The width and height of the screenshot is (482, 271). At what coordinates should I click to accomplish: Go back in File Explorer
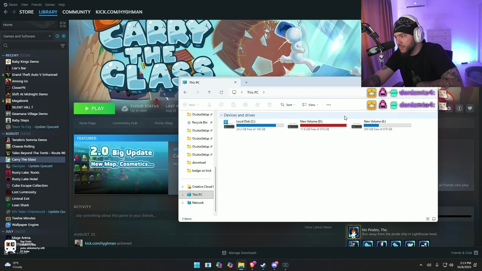coord(185,92)
